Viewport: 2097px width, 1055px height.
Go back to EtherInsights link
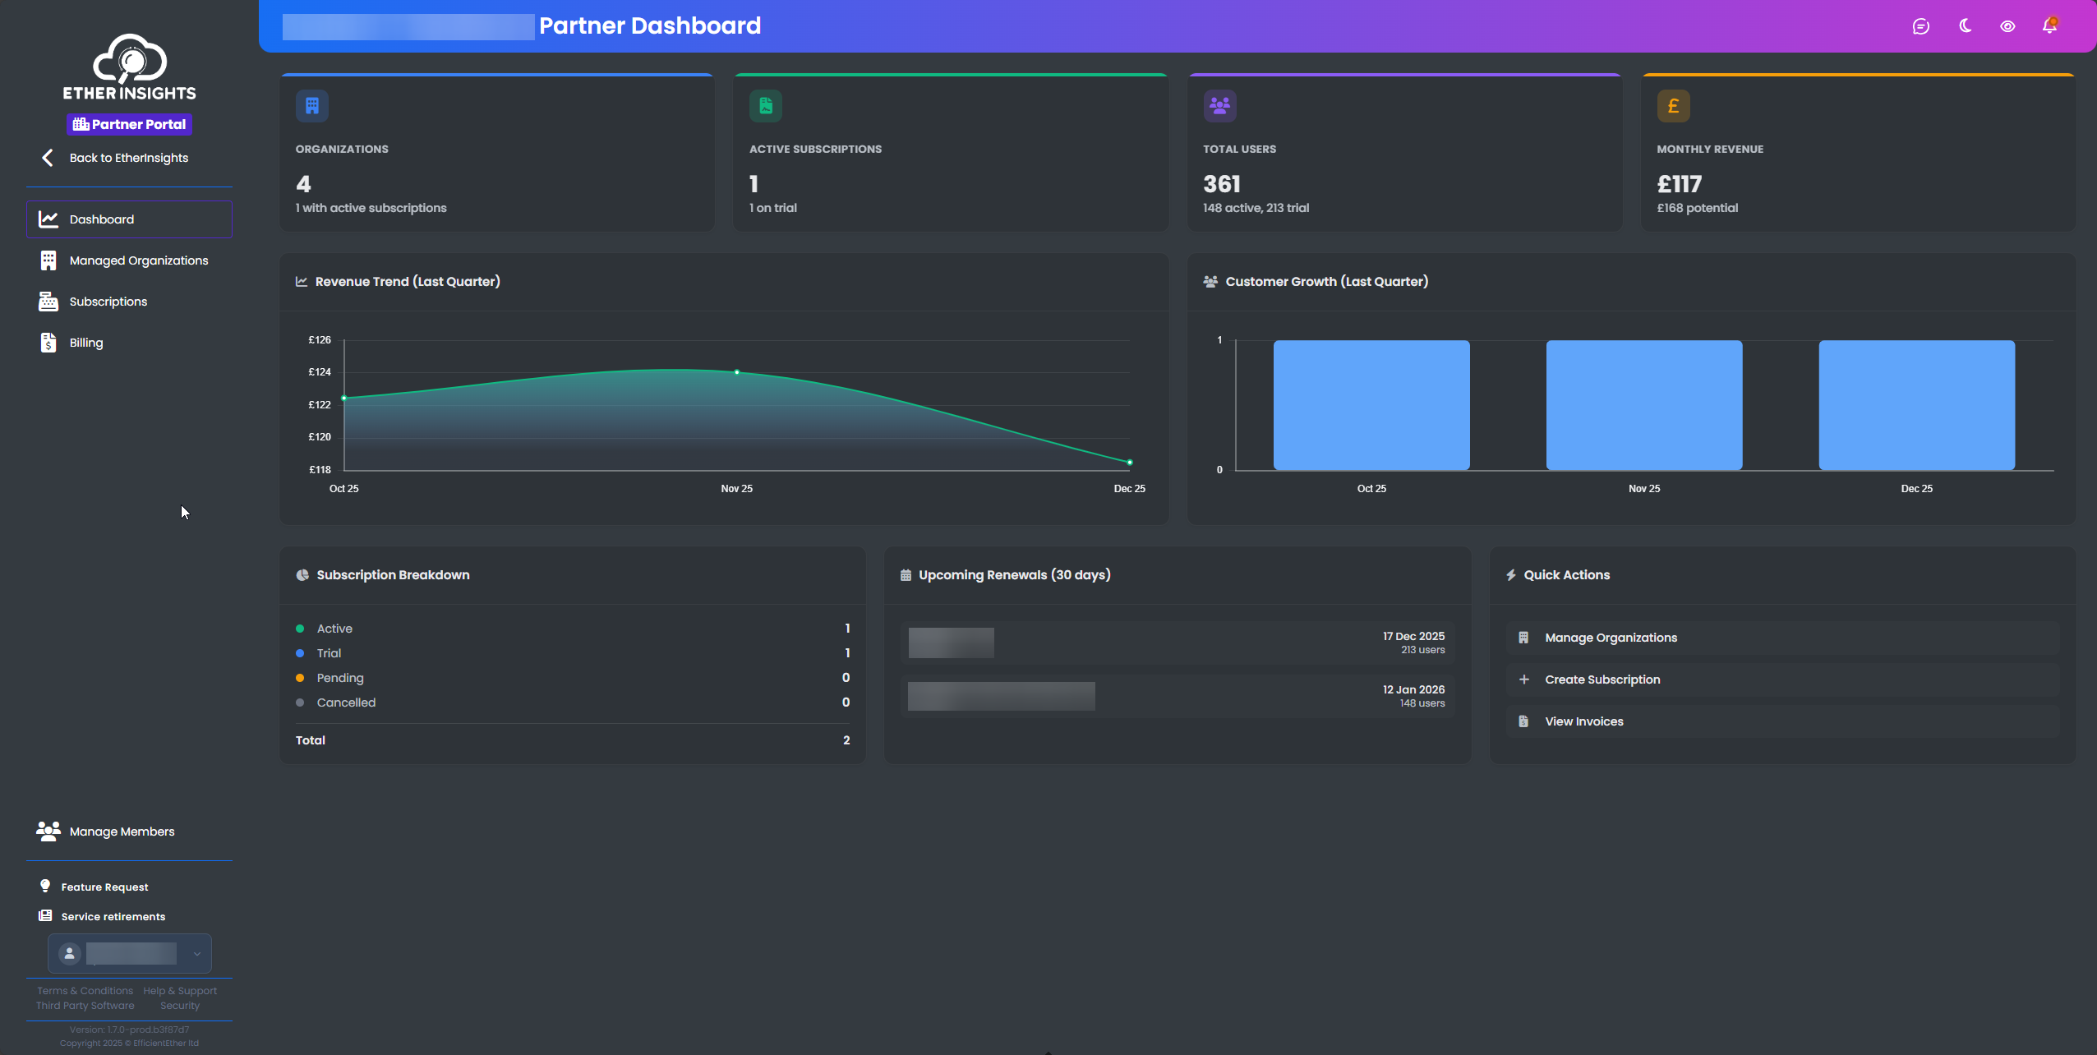[x=129, y=158]
